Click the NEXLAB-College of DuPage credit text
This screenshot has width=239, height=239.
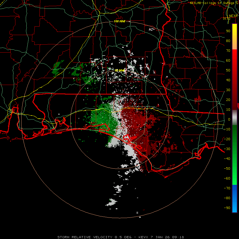click(214, 3)
